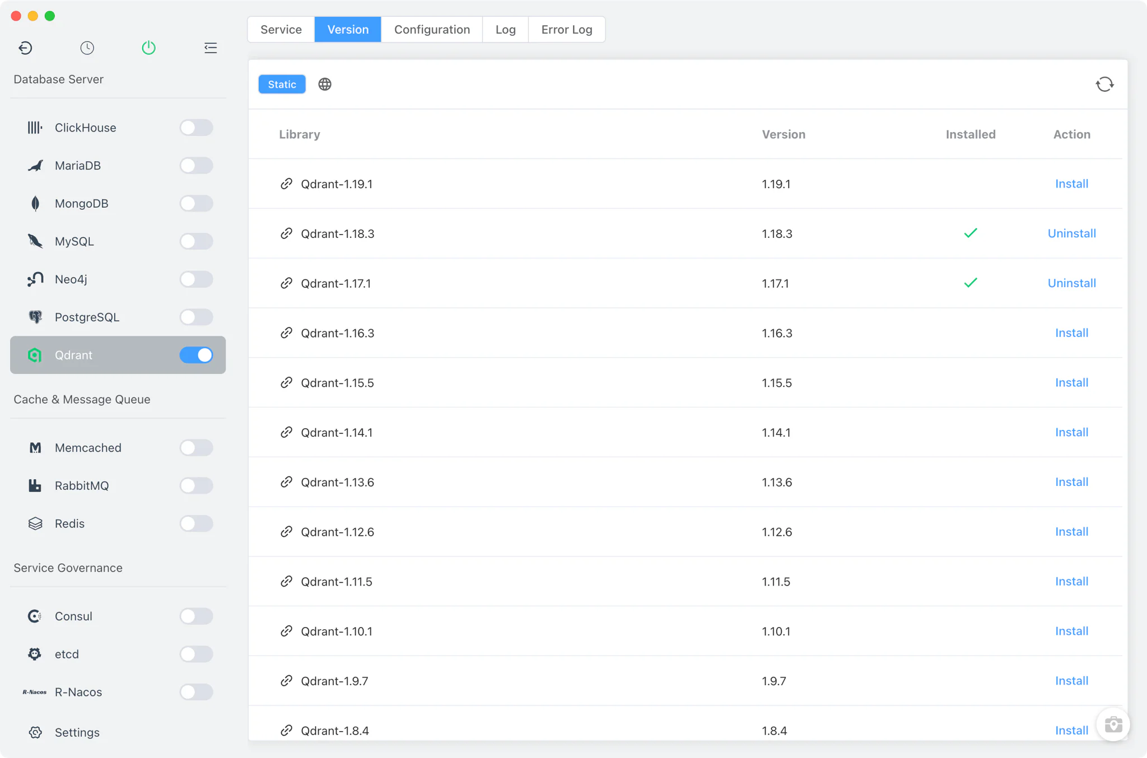The image size is (1147, 758).
Task: Click the link icon beside Qdrant-1.19.1
Action: (286, 184)
